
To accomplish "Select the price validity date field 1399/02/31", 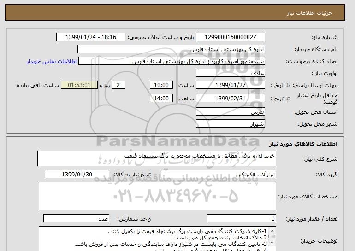I will 230,99.
